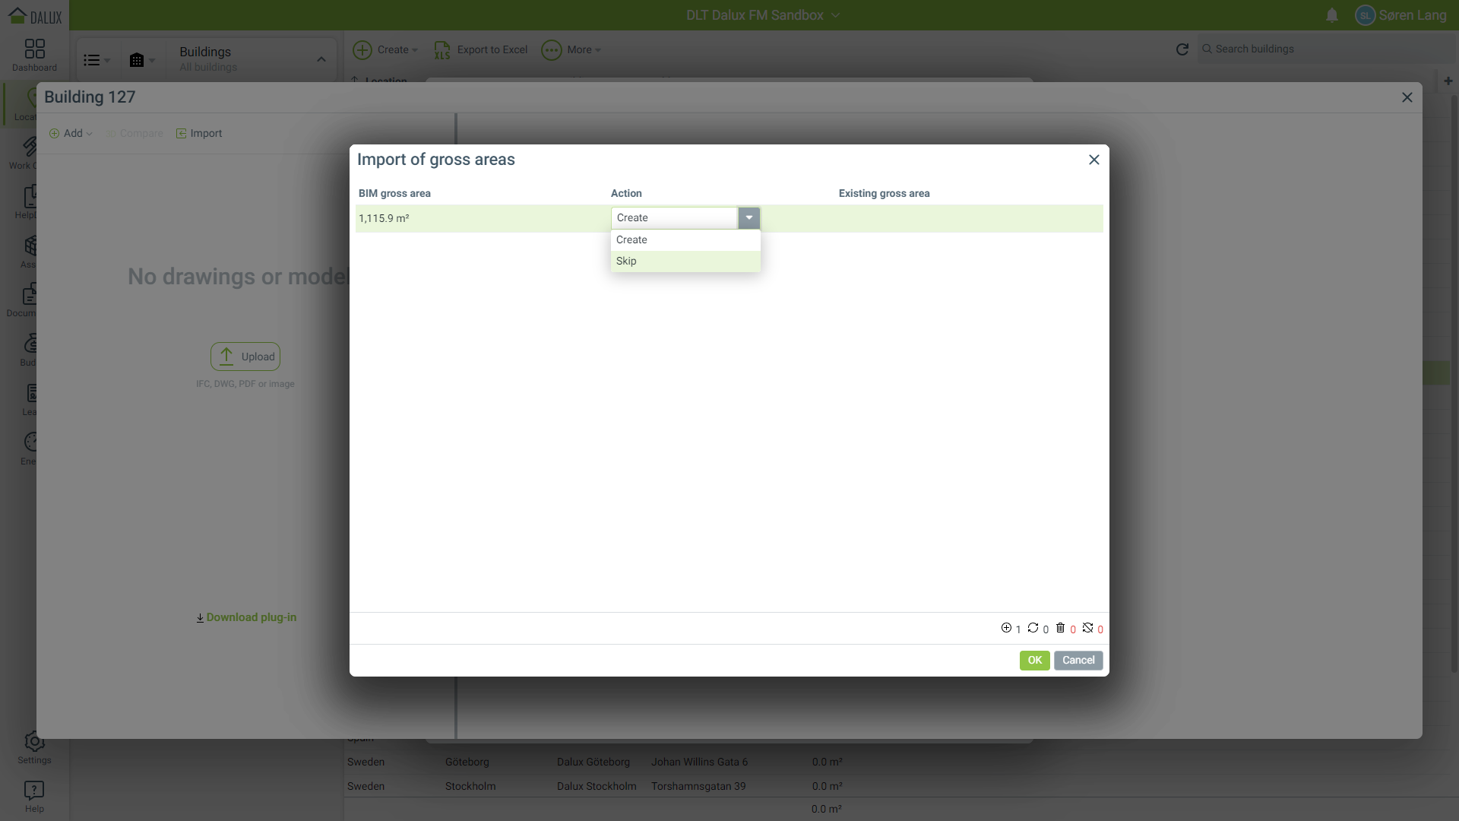Open the Action dropdown arrow

coord(748,218)
